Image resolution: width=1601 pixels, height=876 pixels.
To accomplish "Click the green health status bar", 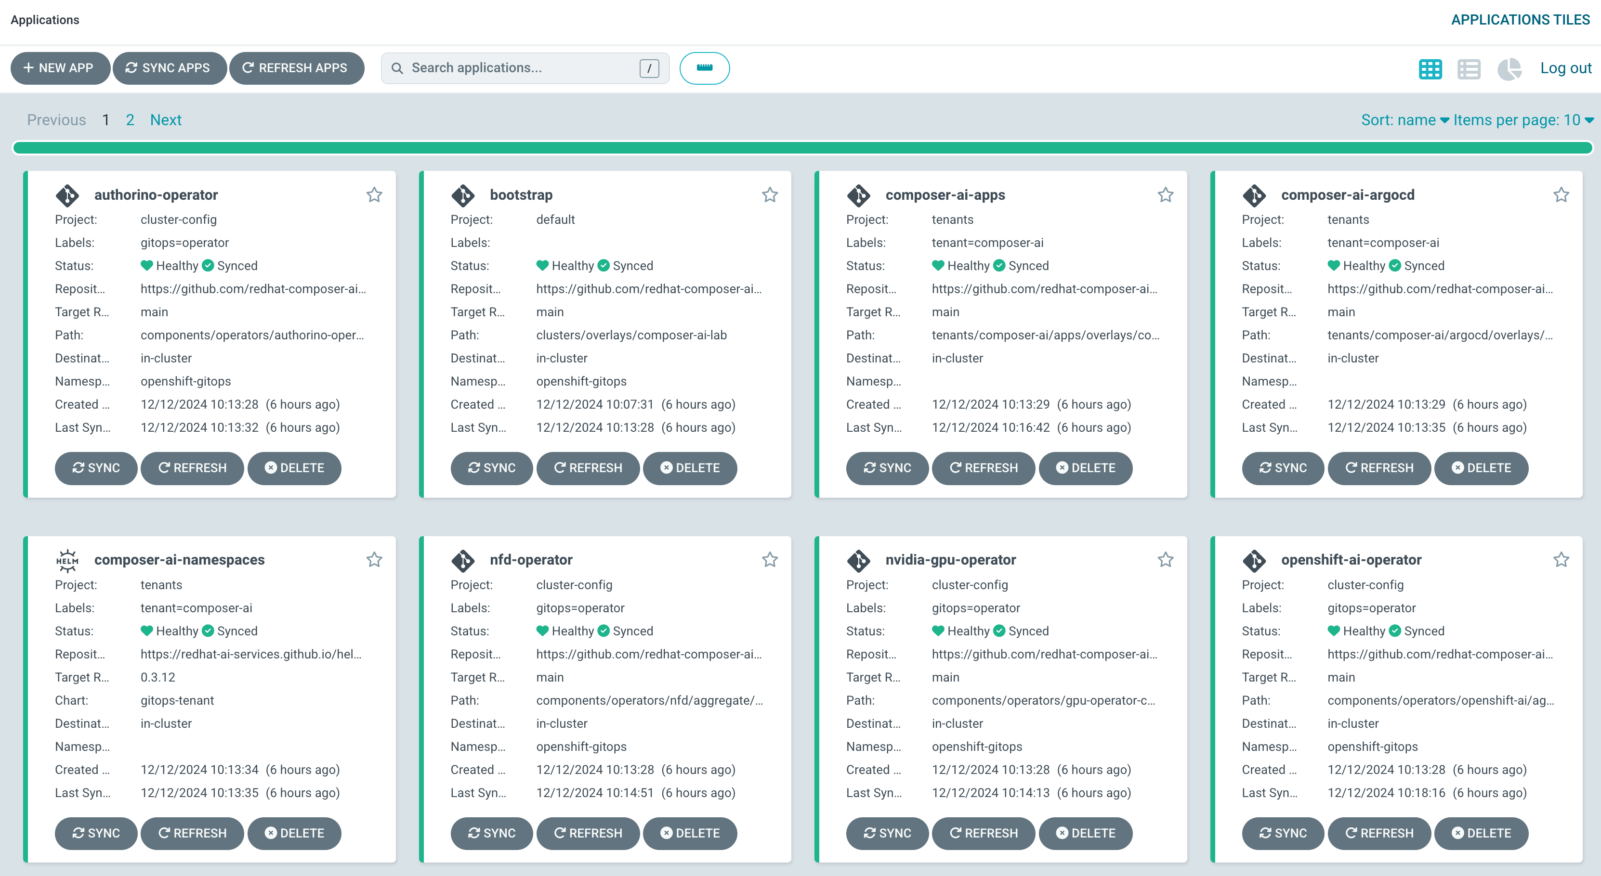I will coord(802,148).
